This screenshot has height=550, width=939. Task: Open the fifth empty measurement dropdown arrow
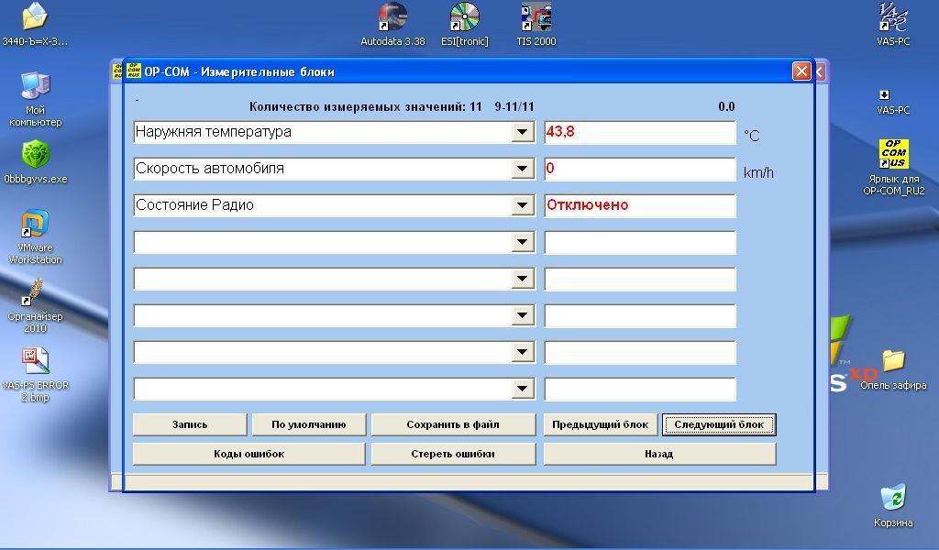tap(522, 279)
